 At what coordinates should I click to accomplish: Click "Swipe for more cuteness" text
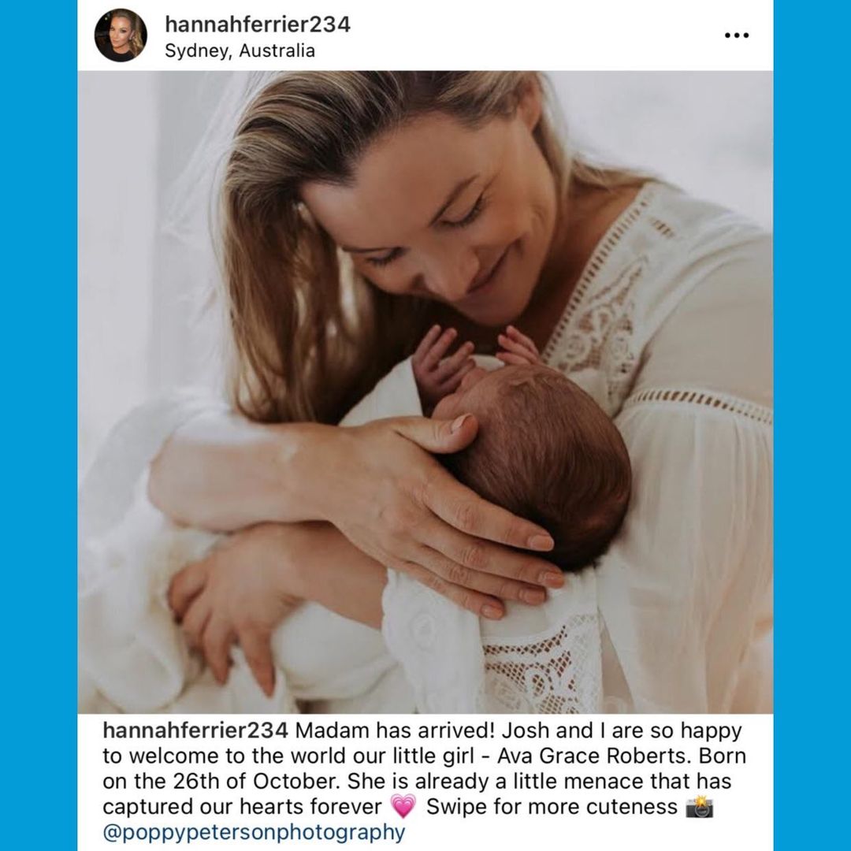pyautogui.click(x=552, y=807)
